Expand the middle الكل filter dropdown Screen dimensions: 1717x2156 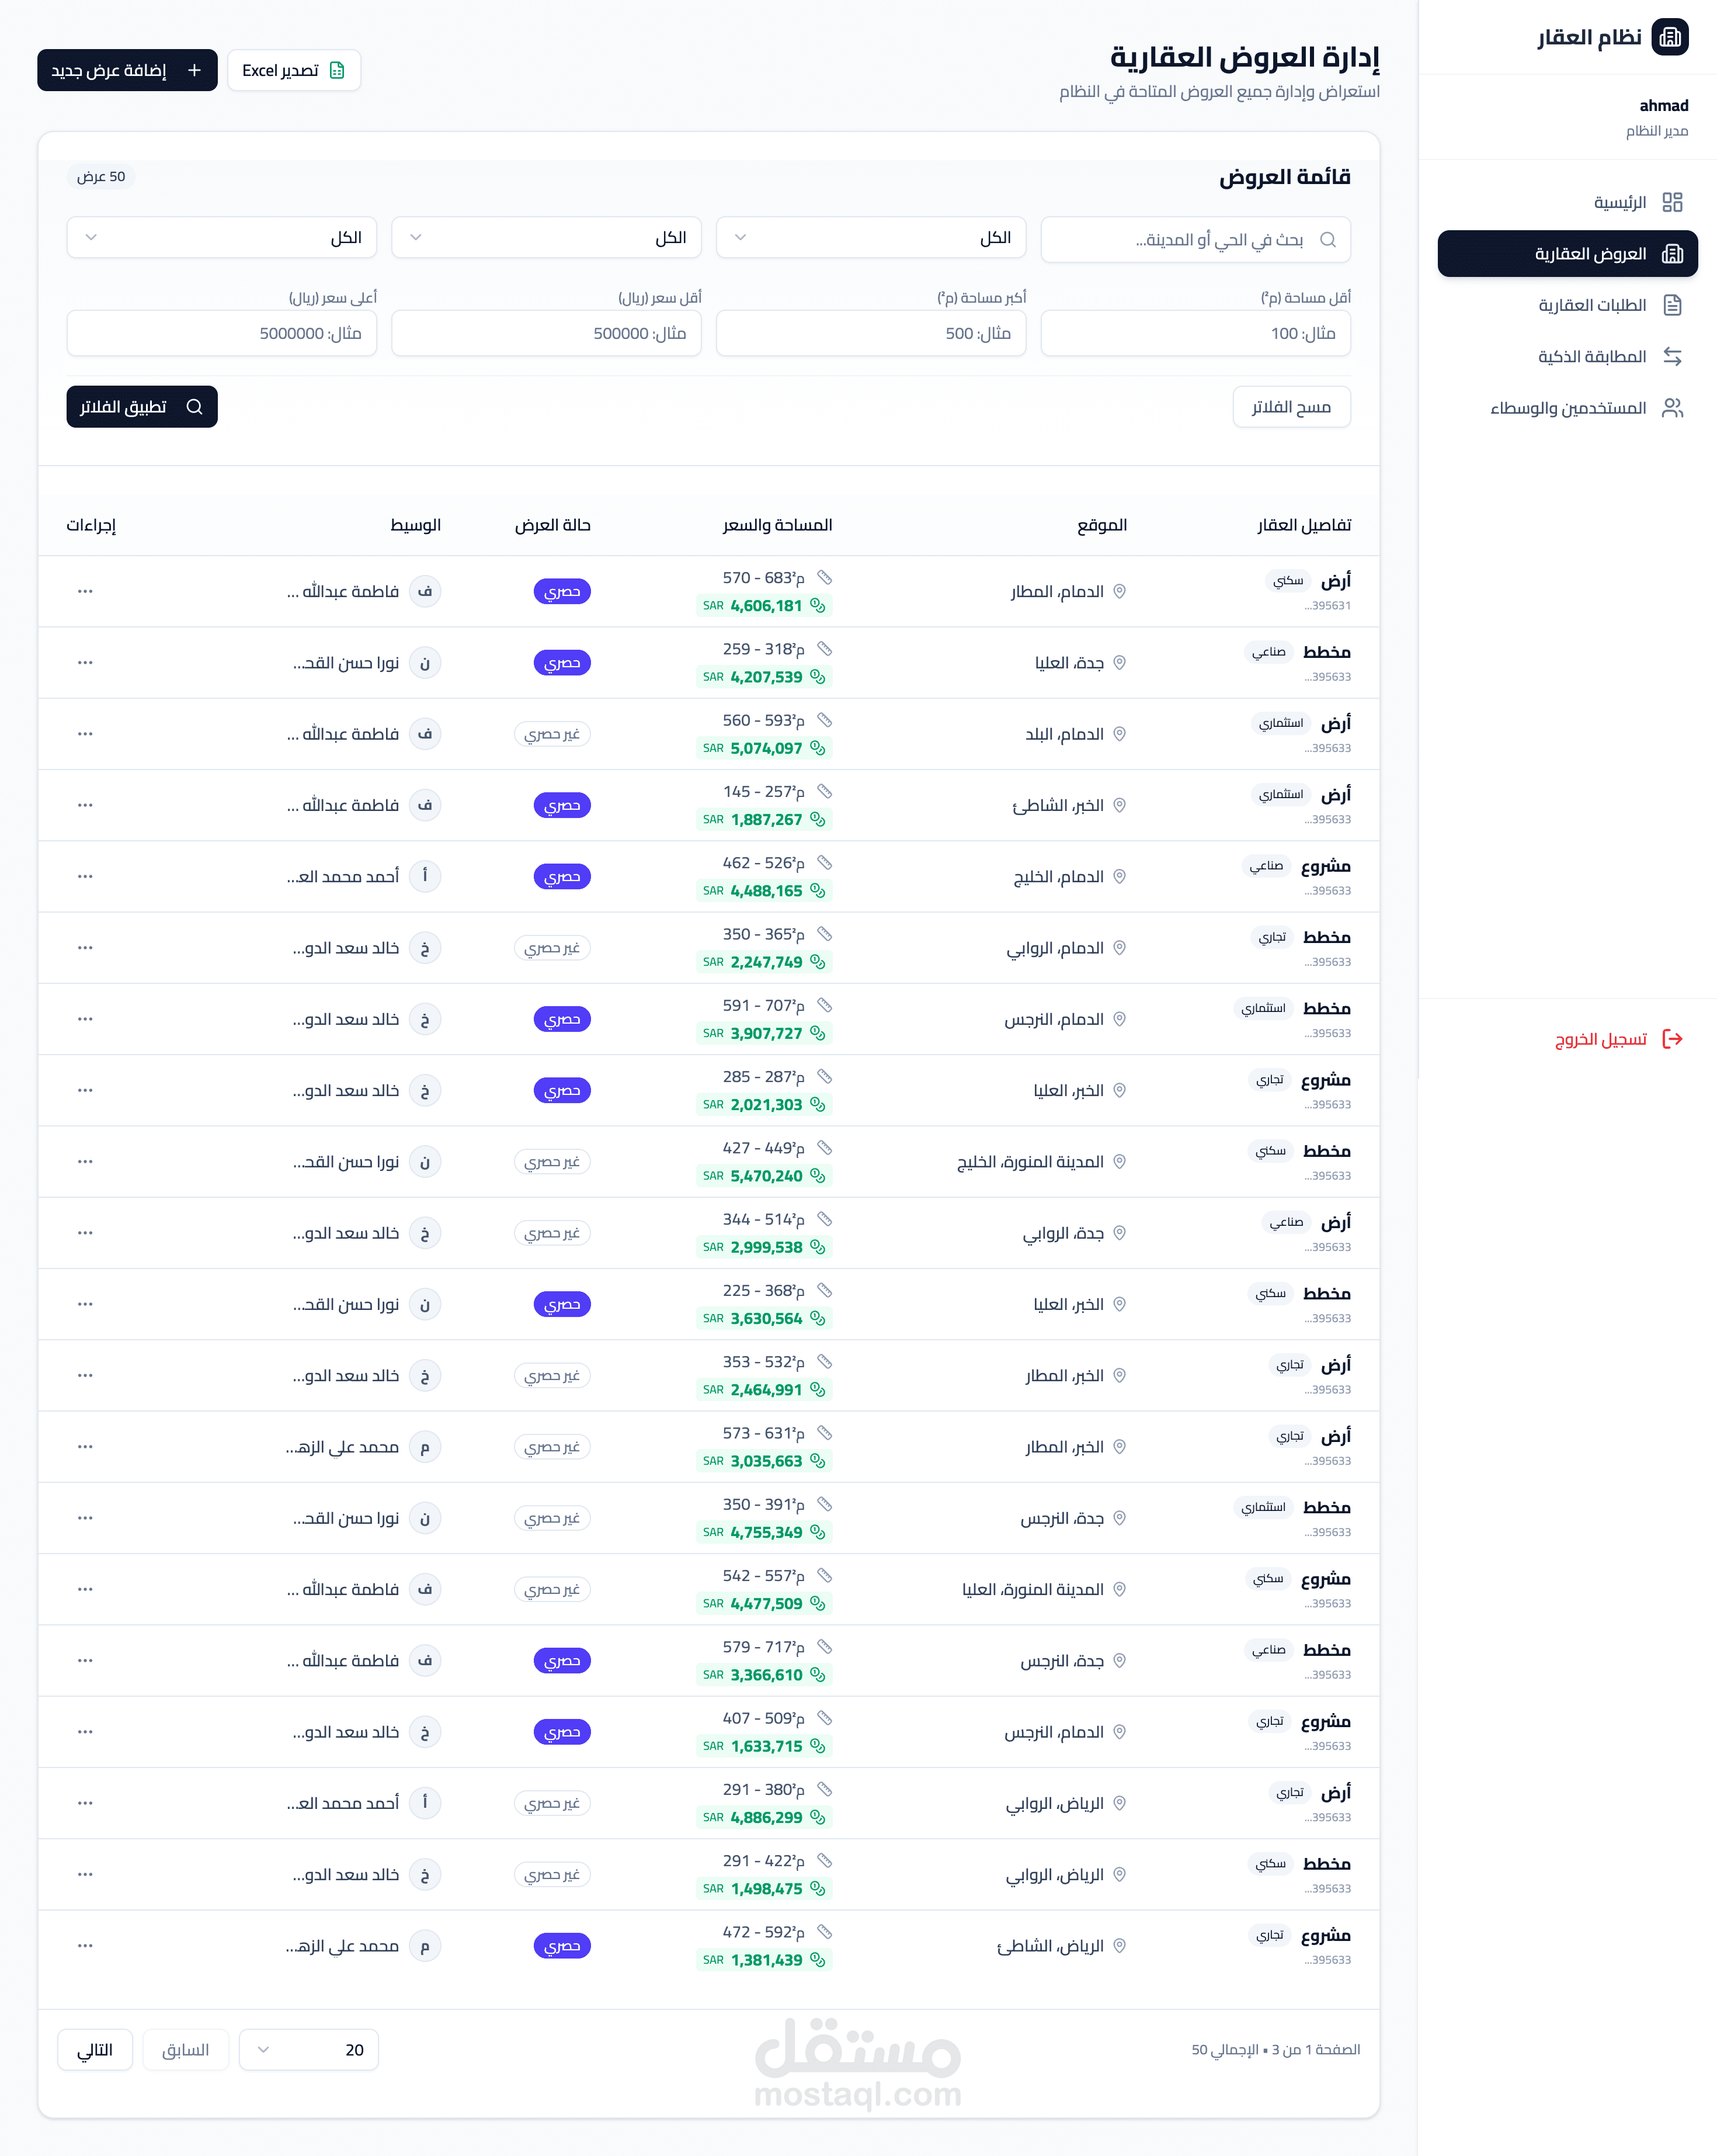tap(545, 238)
